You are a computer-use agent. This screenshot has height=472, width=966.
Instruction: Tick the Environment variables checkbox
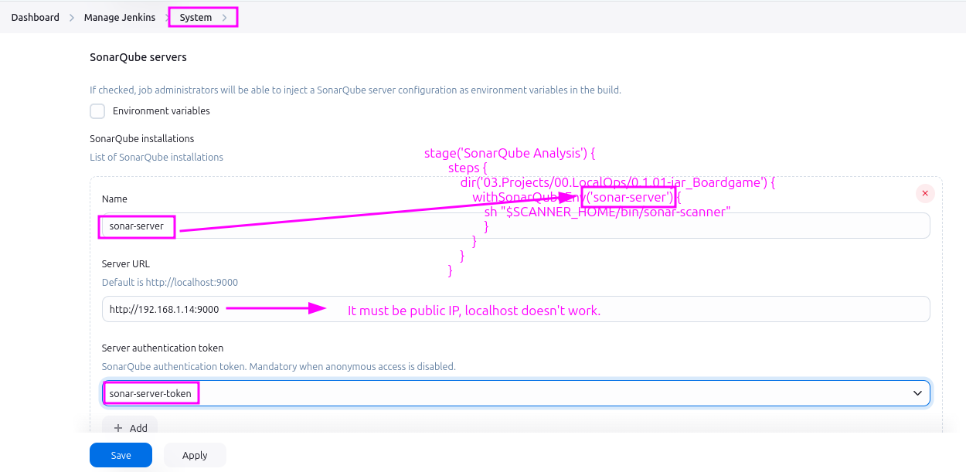click(x=97, y=111)
